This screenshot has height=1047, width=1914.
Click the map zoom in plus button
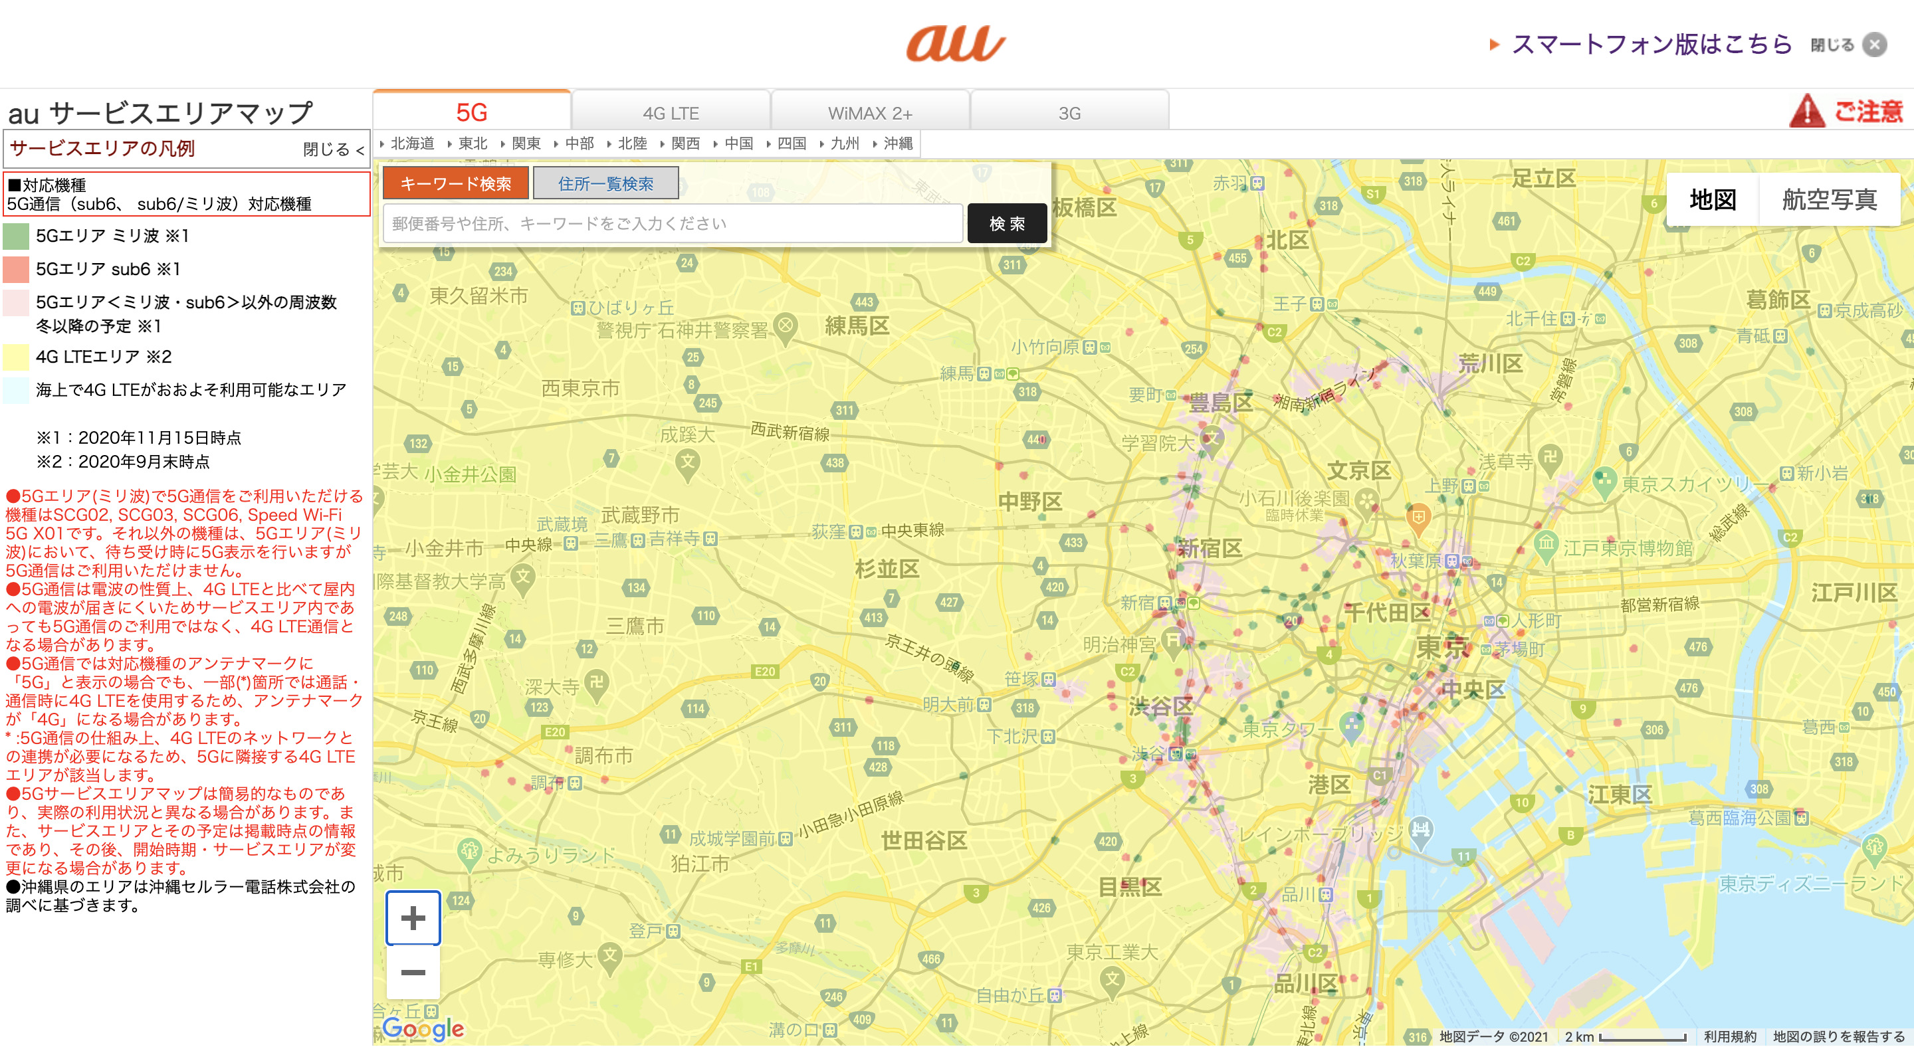tap(413, 918)
